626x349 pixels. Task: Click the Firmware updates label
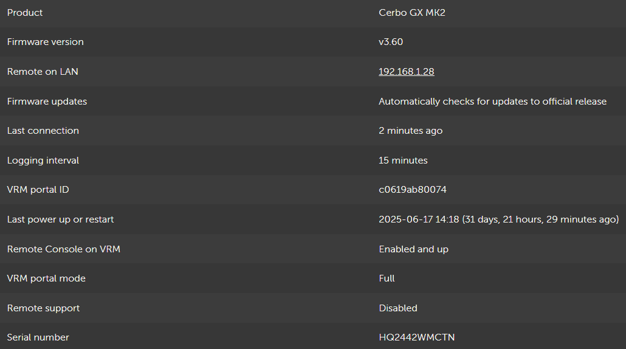[47, 102]
